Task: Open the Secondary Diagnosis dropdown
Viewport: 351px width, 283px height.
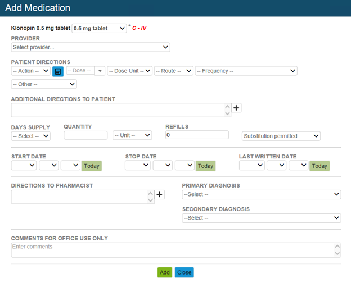Action: click(261, 218)
